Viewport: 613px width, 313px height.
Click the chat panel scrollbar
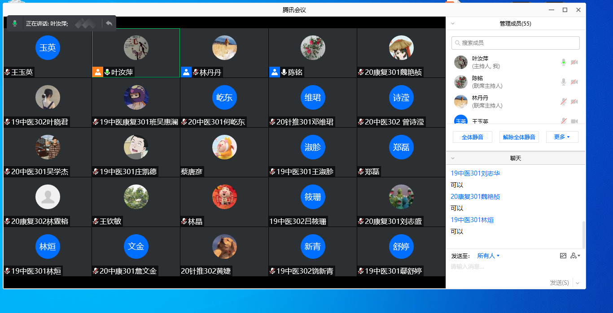(583, 234)
